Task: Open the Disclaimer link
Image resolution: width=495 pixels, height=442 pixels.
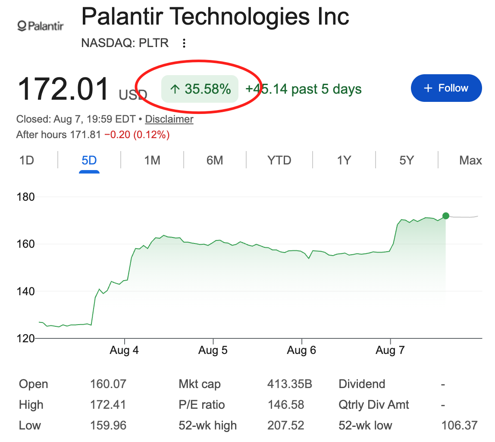Action: pos(169,119)
